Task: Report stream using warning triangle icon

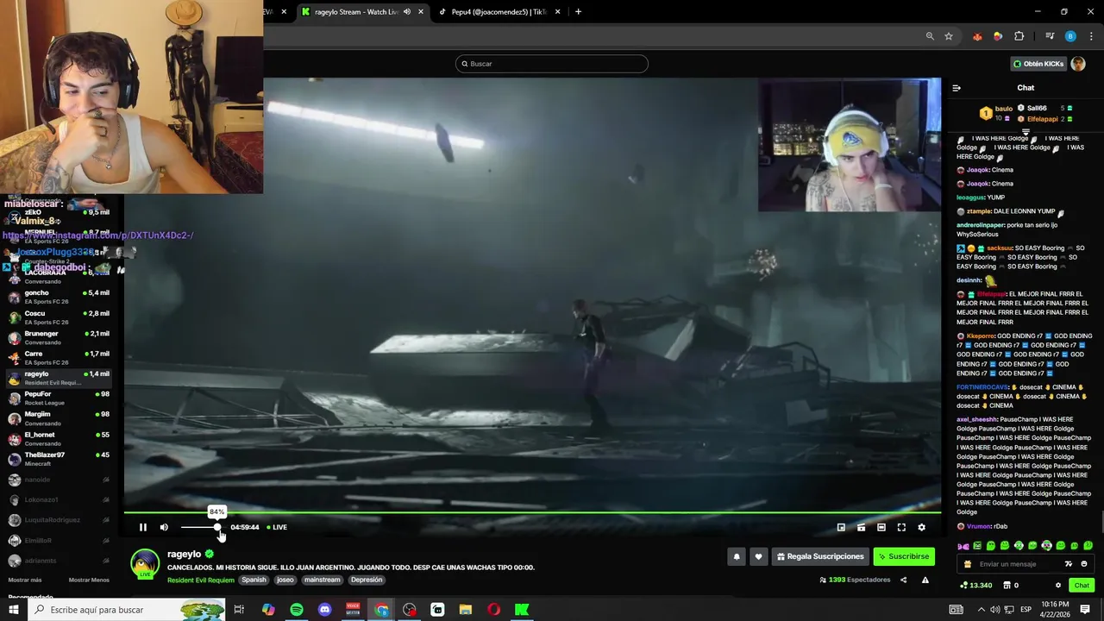Action: 925,580
